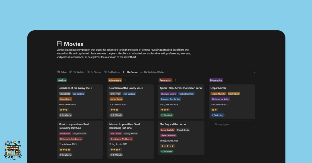Click the date 21 de julho de 2023
The height and width of the screenshot is (163, 312).
tap(219, 104)
